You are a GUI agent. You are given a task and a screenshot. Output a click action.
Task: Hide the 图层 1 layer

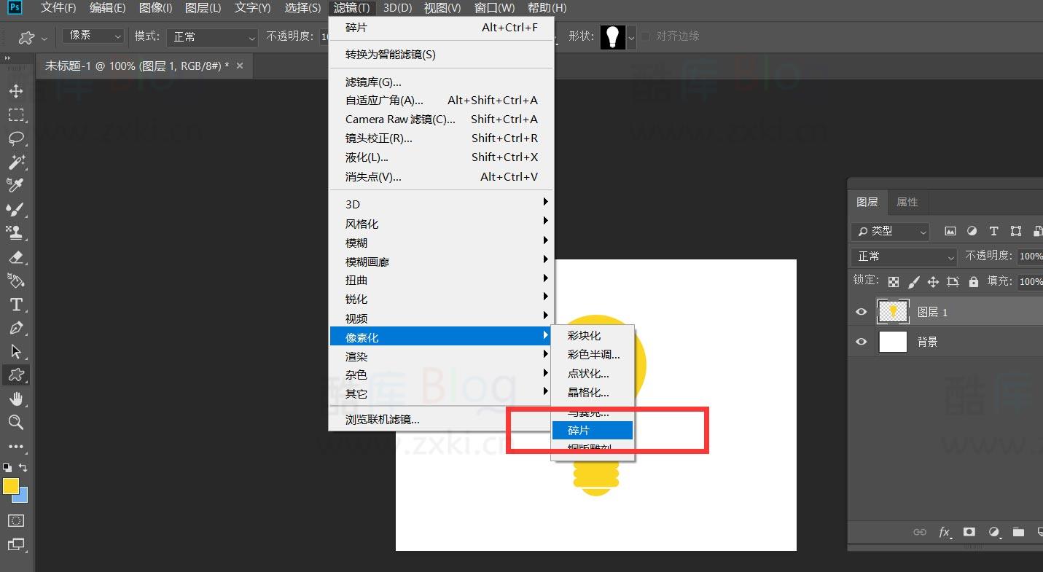pos(861,311)
